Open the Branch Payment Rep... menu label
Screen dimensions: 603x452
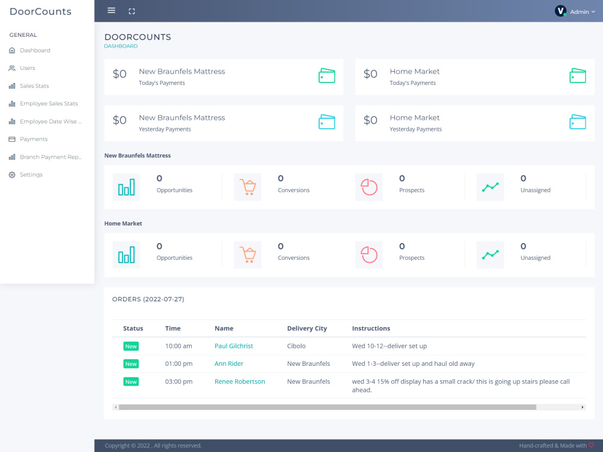(x=51, y=157)
